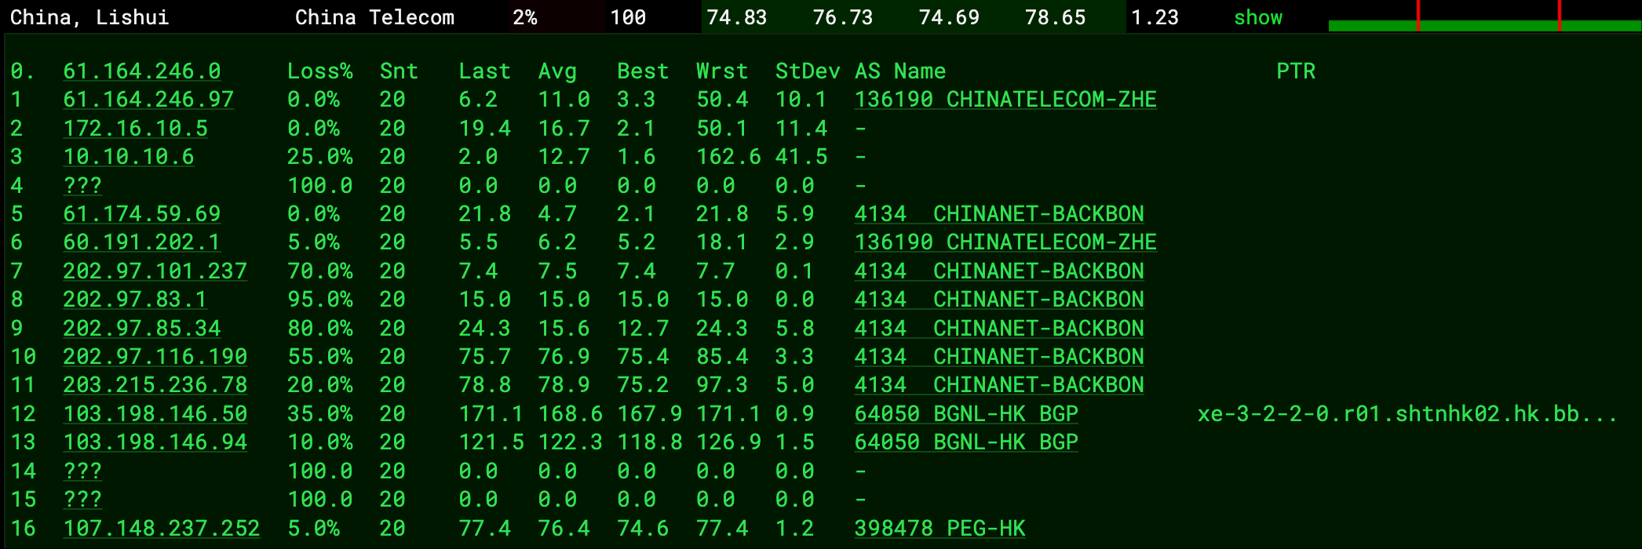1642x549 pixels.
Task: Select the 97.3 worst value on hop 11
Action: coord(722,385)
